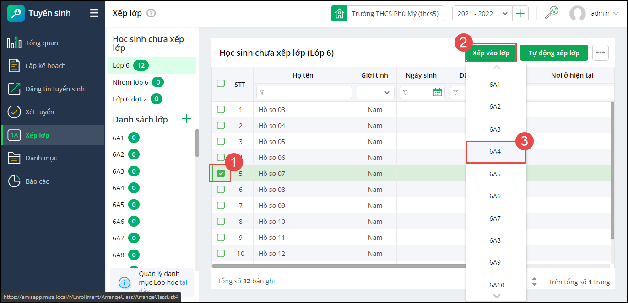This screenshot has width=628, height=303.
Task: Open admin account dropdown arrow
Action: [x=616, y=13]
